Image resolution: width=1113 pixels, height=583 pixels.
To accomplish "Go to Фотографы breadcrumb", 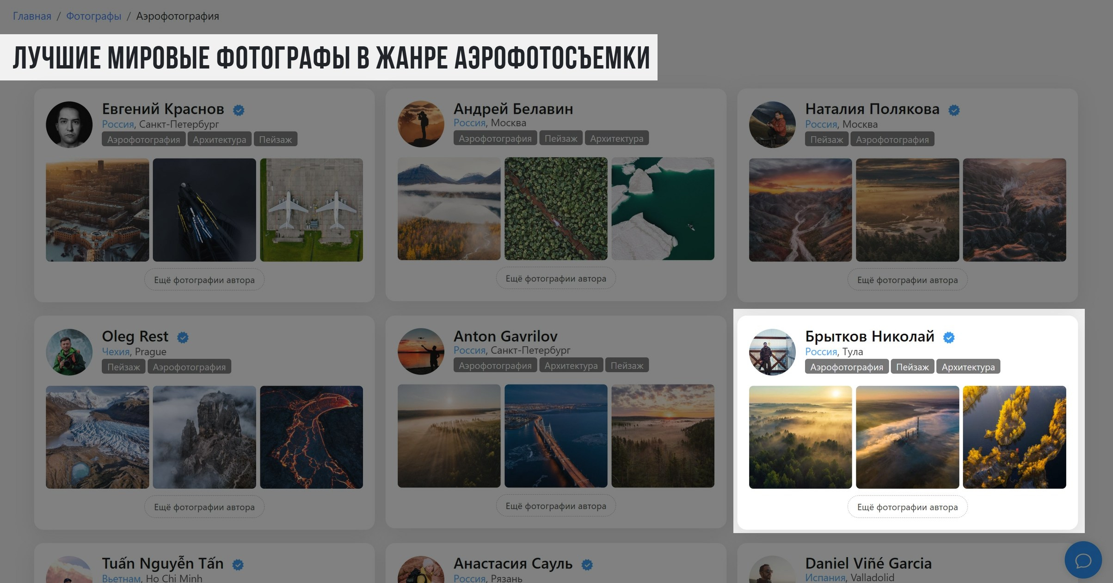I will tap(93, 16).
